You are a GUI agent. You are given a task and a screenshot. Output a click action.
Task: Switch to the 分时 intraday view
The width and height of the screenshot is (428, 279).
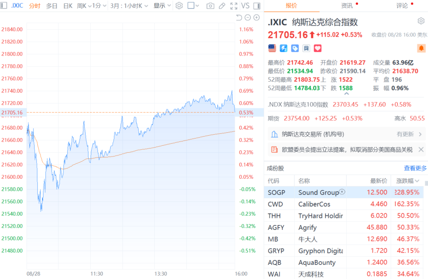point(35,6)
